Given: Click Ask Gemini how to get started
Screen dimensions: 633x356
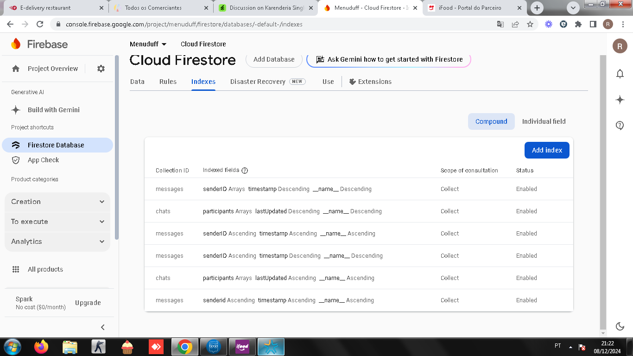Looking at the screenshot, I should 389,59.
